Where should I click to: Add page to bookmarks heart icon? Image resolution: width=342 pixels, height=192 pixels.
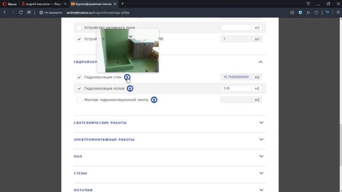point(316,13)
